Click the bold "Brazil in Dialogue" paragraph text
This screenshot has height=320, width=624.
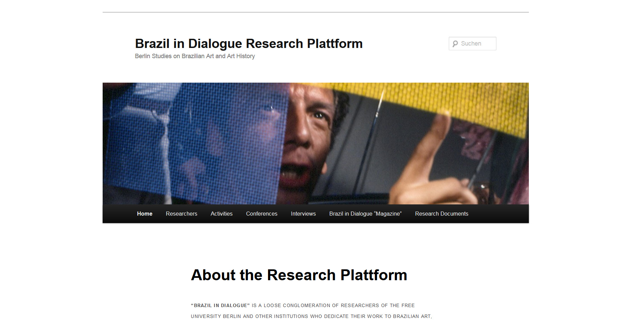(220, 305)
